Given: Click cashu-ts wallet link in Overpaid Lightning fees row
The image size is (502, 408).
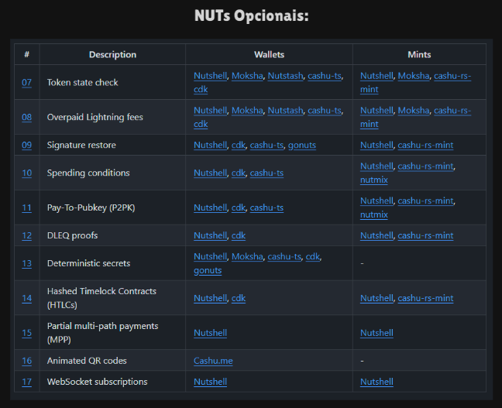Looking at the screenshot, I should [x=325, y=111].
